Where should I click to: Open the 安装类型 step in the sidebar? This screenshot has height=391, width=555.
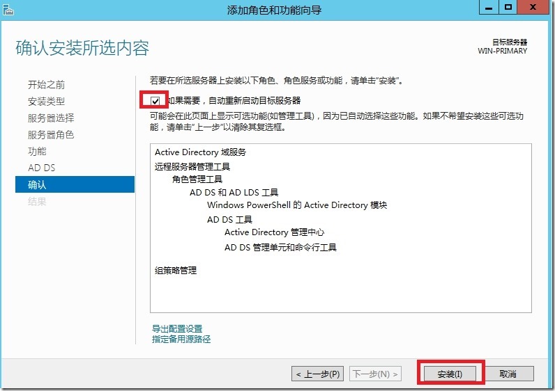[46, 102]
